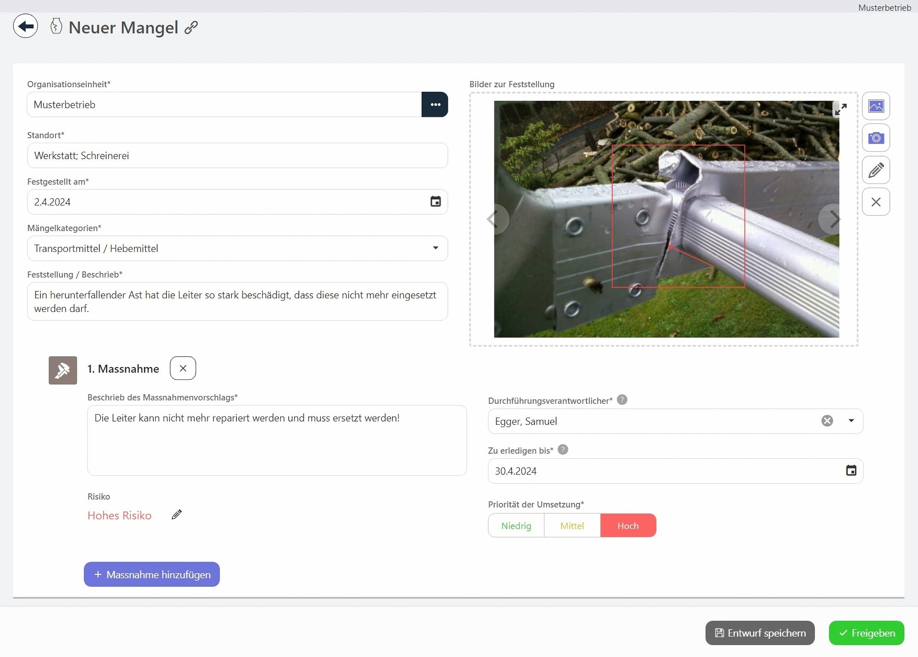Edit the risk via pencil beside Hohes Risiko

tap(176, 514)
